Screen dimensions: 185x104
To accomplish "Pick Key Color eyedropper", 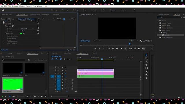I will 24,34.
